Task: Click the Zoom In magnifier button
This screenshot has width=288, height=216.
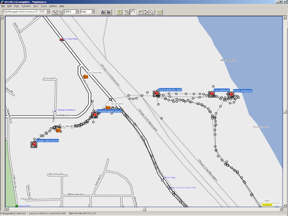Action: [54, 12]
